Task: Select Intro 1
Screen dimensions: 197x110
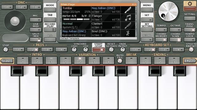Action: (x=23, y=61)
